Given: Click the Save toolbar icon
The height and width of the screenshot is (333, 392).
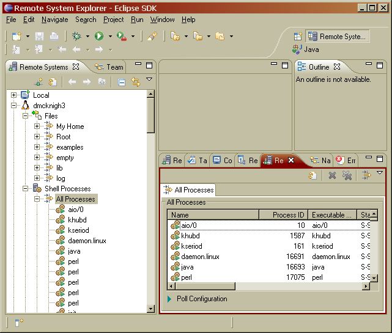Looking at the screenshot, I should coord(40,37).
